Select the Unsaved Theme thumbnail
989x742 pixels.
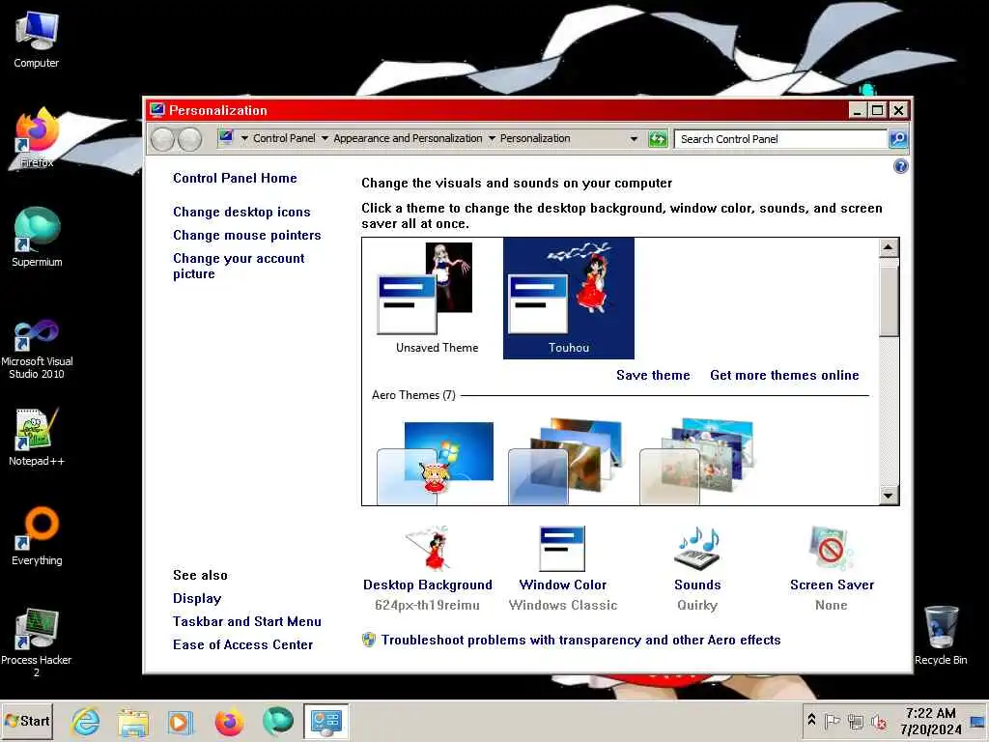tap(437, 298)
